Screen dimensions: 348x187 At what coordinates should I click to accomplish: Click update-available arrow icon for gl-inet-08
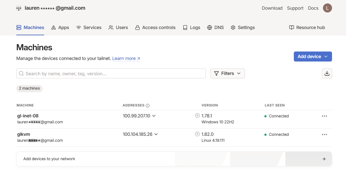tap(197, 116)
